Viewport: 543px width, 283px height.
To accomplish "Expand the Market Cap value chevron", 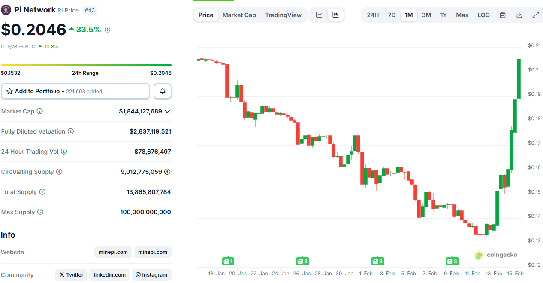I will tap(168, 111).
